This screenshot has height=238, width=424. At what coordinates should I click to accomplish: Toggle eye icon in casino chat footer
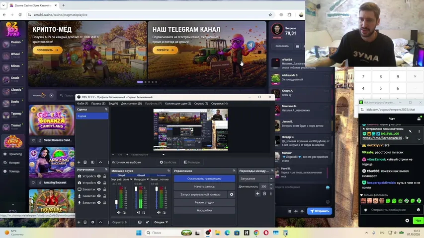302,211
